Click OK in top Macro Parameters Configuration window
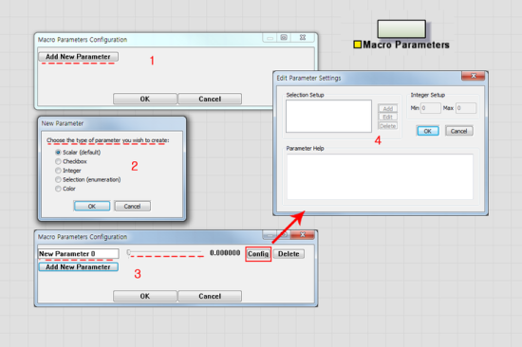 pos(145,99)
